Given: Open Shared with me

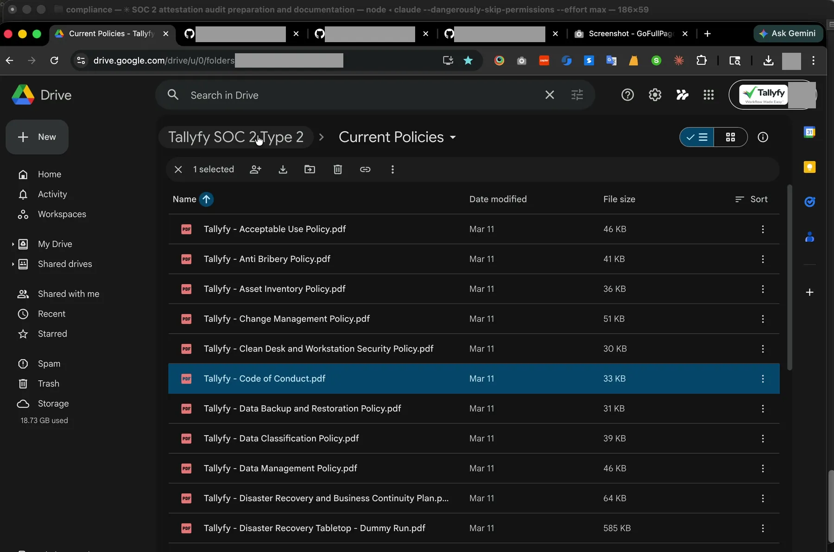Looking at the screenshot, I should (x=68, y=294).
